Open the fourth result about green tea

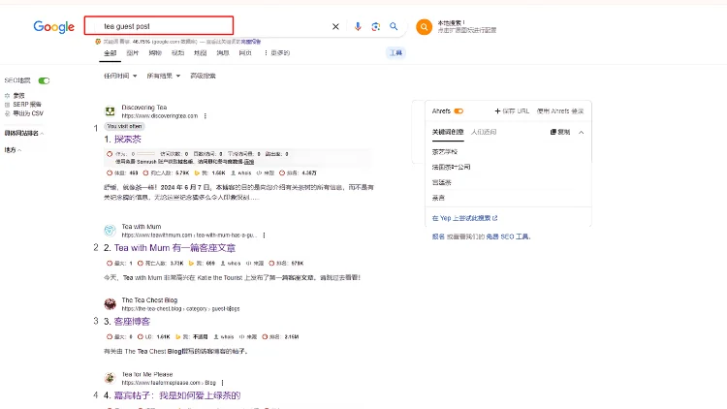pos(177,395)
